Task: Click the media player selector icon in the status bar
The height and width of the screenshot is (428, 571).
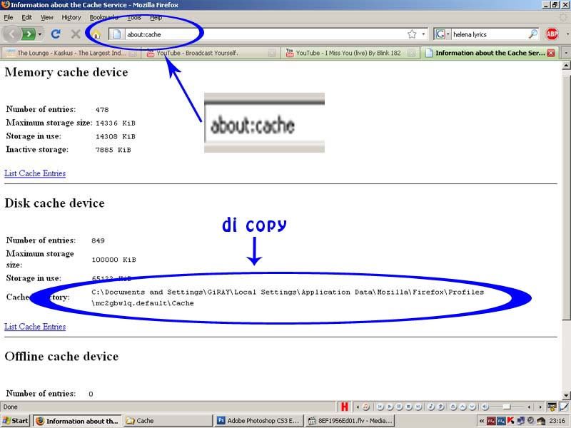Action: [366, 407]
